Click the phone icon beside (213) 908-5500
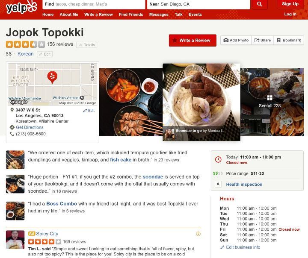The height and width of the screenshot is (258, 308). 12,134
